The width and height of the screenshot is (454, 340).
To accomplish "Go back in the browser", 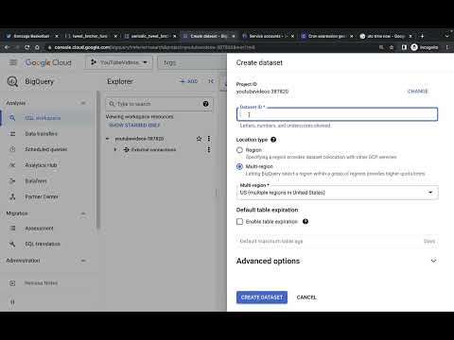I will [7, 47].
